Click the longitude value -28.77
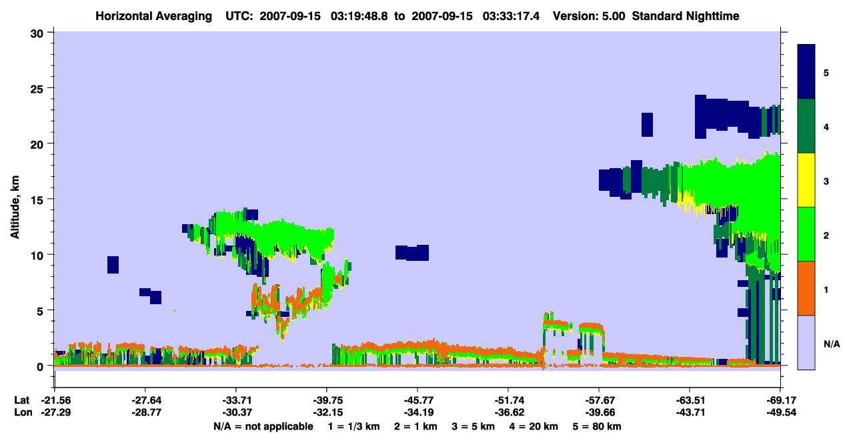The height and width of the screenshot is (445, 867). tap(145, 413)
